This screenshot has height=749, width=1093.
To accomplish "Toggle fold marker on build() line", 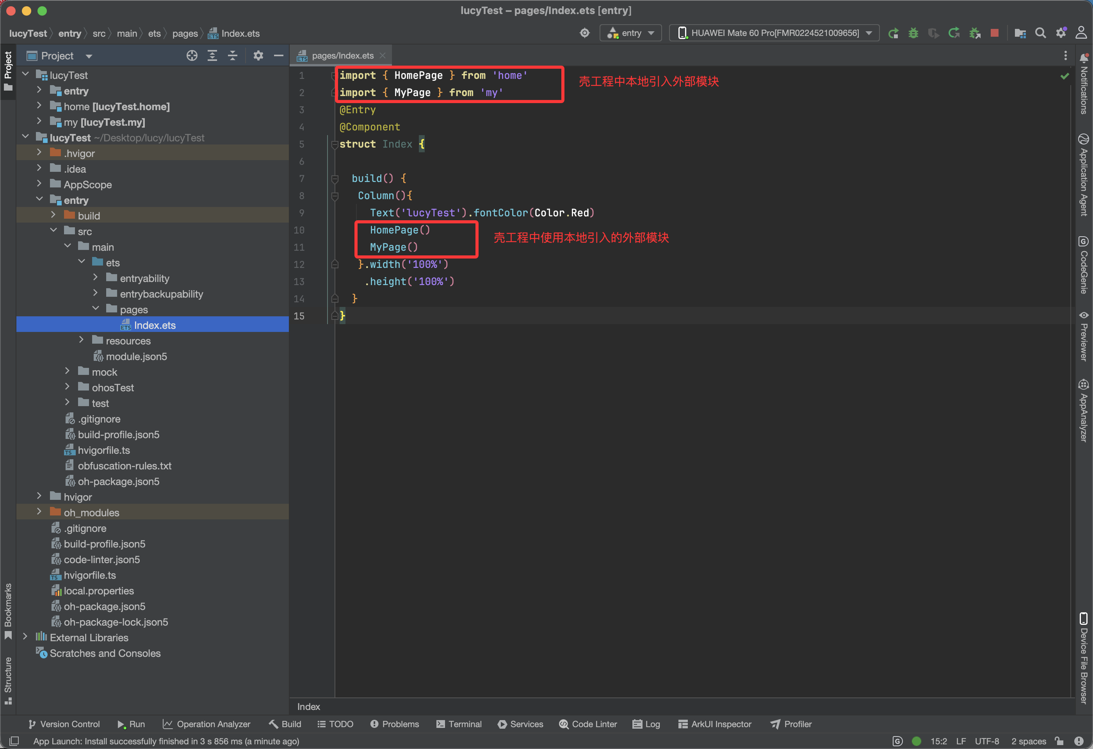I will pyautogui.click(x=335, y=179).
